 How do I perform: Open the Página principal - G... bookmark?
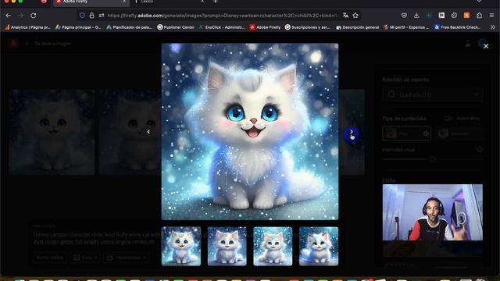[x=78, y=27]
